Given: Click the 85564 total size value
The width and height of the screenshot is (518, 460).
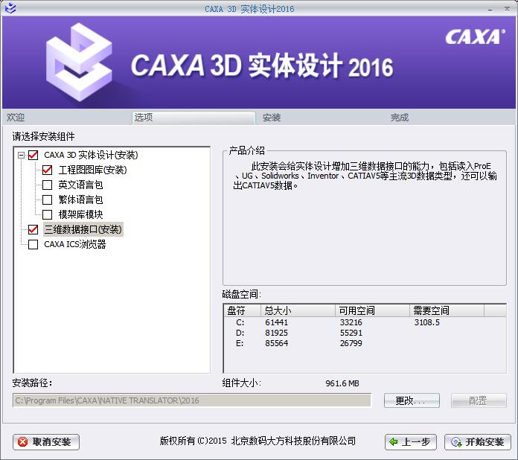Looking at the screenshot, I should pos(277,343).
